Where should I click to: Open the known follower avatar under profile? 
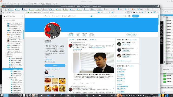[x=46, y=72]
